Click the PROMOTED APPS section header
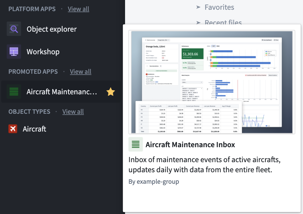This screenshot has height=214, width=303. pyautogui.click(x=33, y=71)
